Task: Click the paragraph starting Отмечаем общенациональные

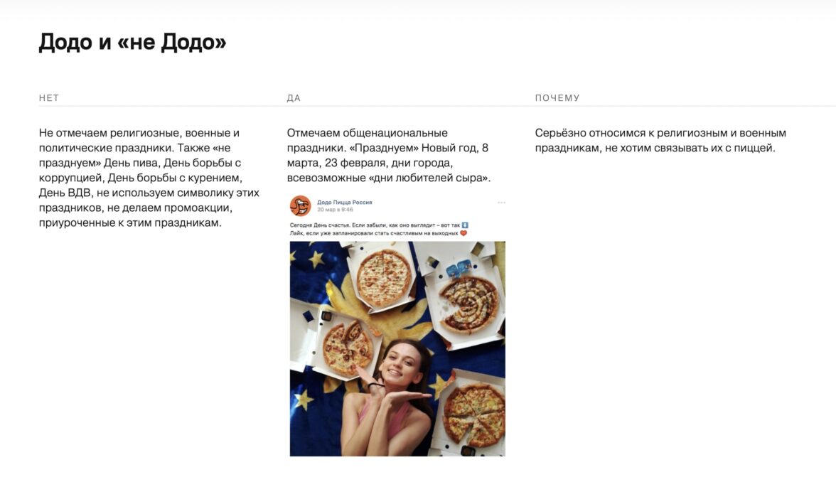Action: [389, 155]
